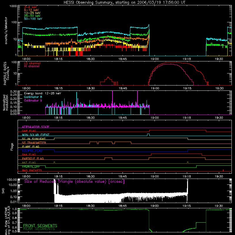Click the SAA FLAG label
235x235 pixels.
(x=29, y=155)
